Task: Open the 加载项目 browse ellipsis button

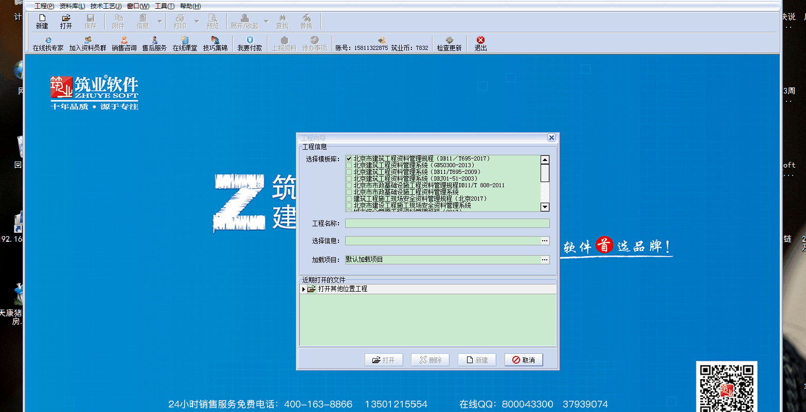Action: pyautogui.click(x=545, y=260)
